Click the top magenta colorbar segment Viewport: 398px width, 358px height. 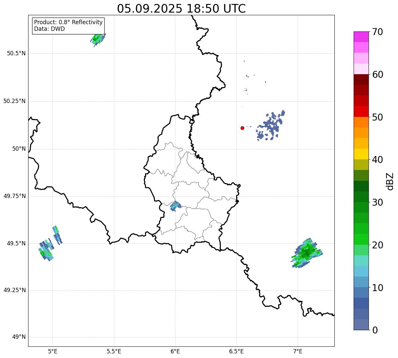coord(361,37)
